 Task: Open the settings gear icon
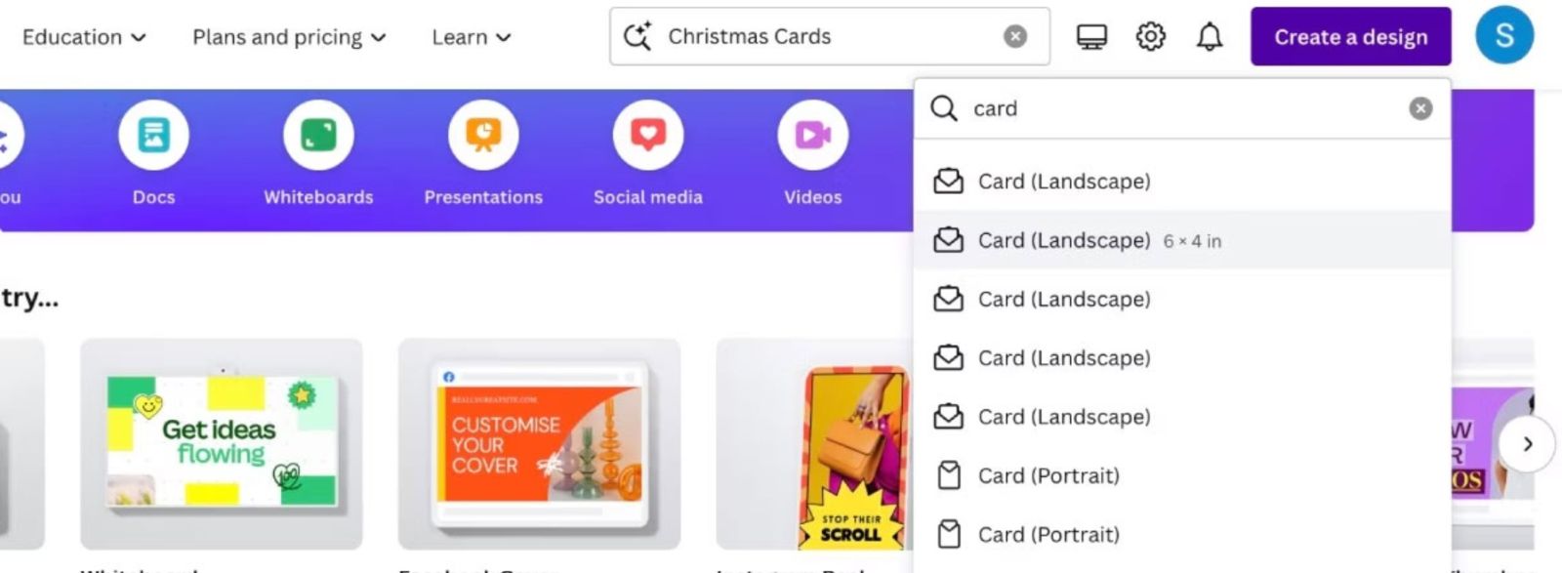click(x=1151, y=37)
